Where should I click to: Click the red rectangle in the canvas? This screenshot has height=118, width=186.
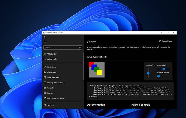pyautogui.click(x=91, y=64)
